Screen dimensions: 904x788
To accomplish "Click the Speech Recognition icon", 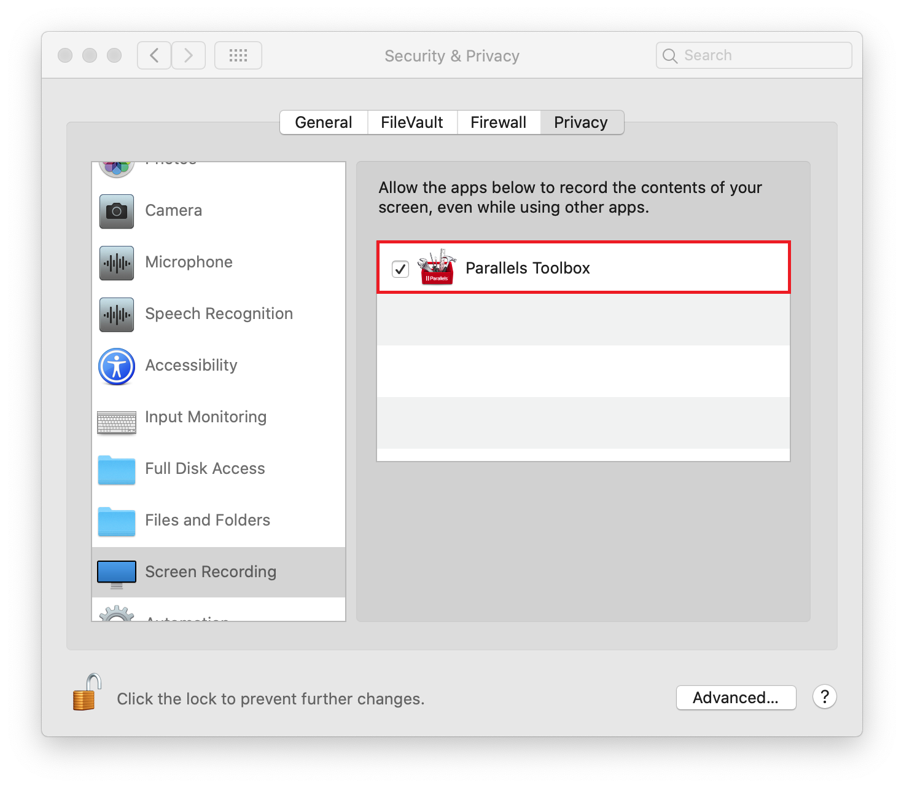I will pyautogui.click(x=117, y=315).
